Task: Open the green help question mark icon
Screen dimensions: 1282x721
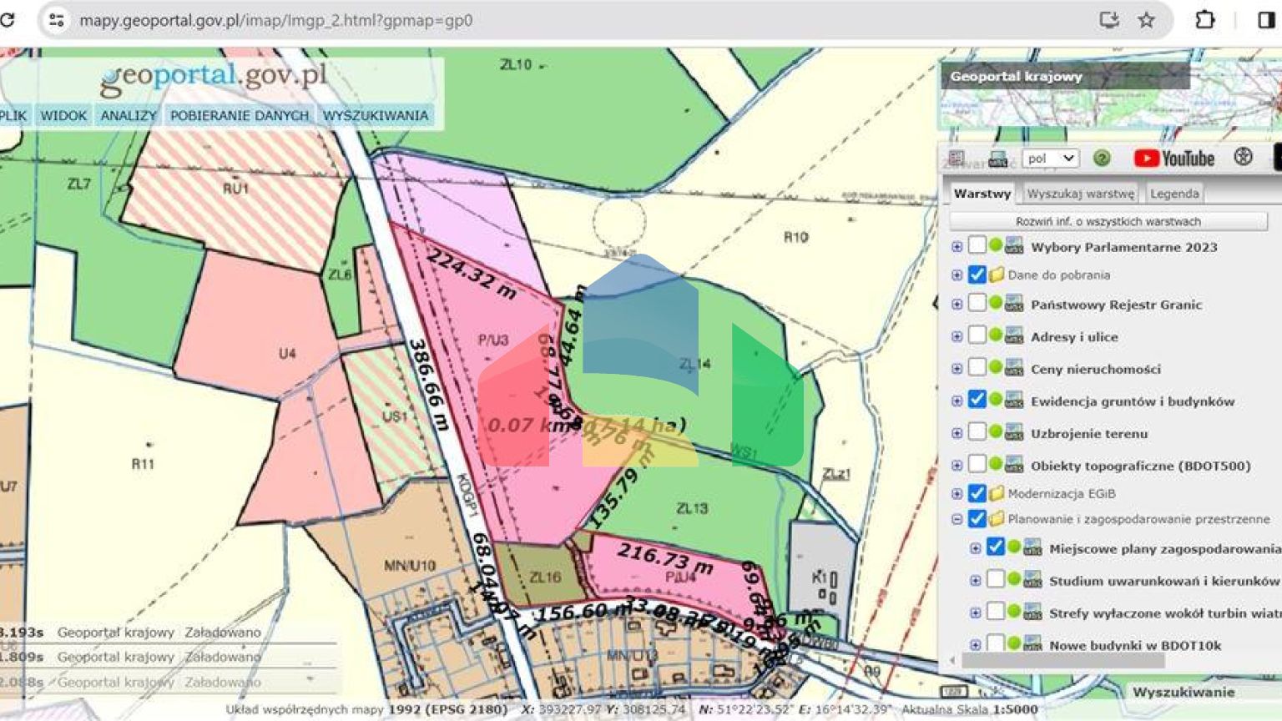Action: pos(1102,159)
